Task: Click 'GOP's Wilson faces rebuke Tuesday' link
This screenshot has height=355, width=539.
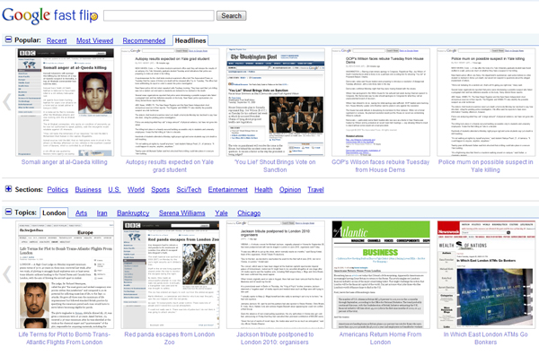Action: click(380, 166)
